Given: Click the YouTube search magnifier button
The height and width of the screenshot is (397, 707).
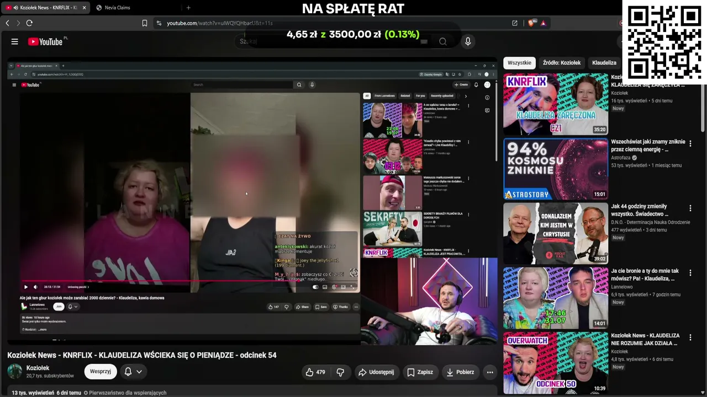Looking at the screenshot, I should pos(443,41).
